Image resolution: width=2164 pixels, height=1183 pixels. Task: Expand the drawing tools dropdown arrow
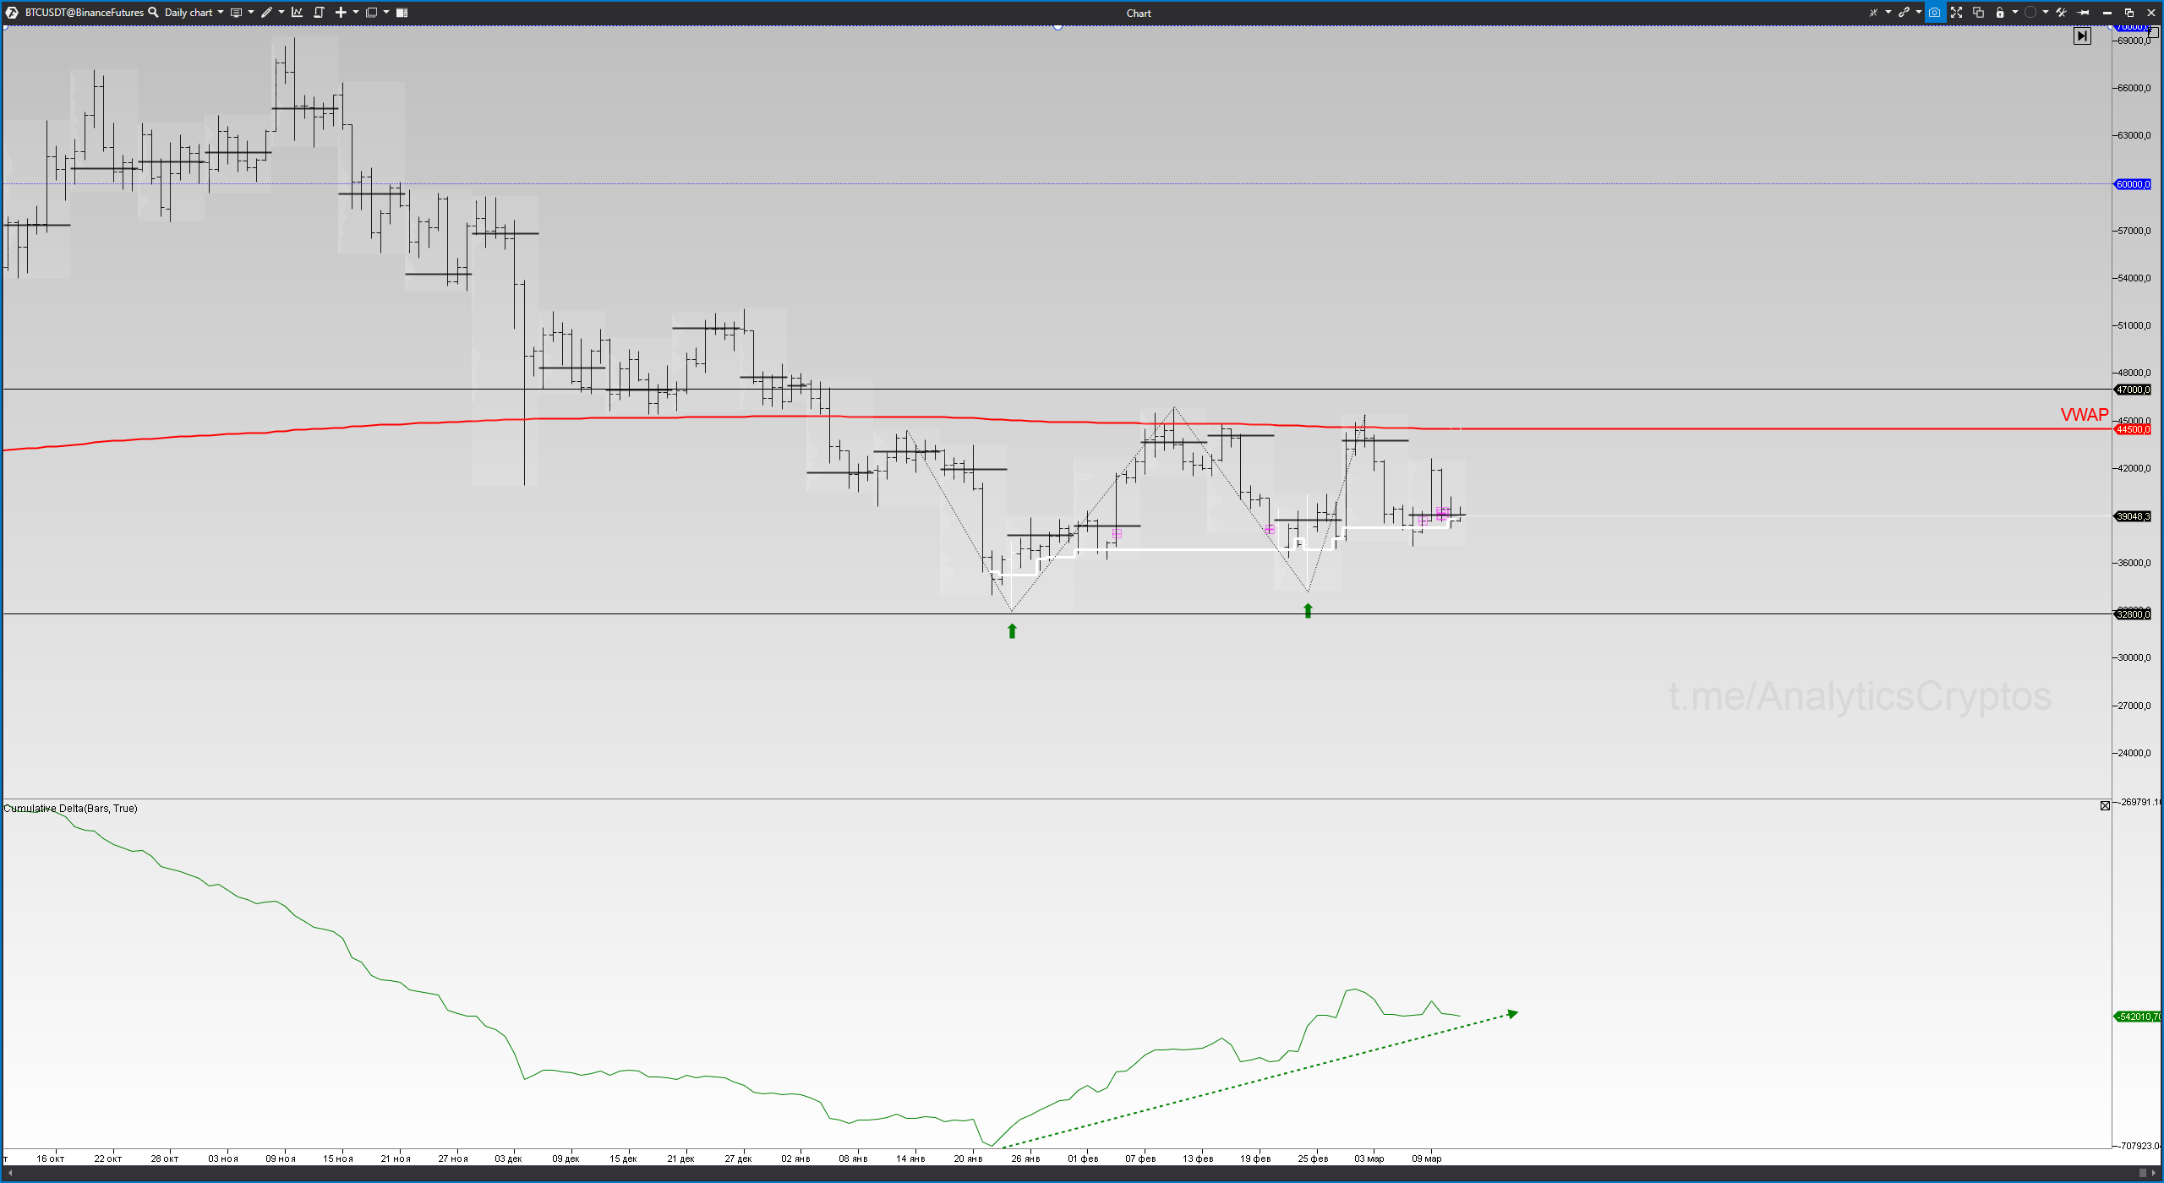click(281, 13)
